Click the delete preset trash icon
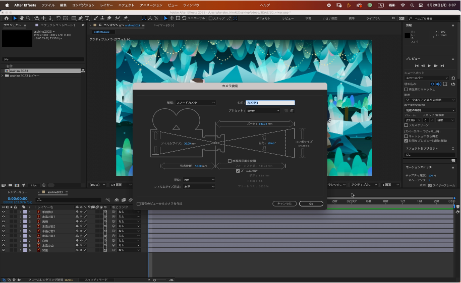The image size is (461, 283). [292, 110]
